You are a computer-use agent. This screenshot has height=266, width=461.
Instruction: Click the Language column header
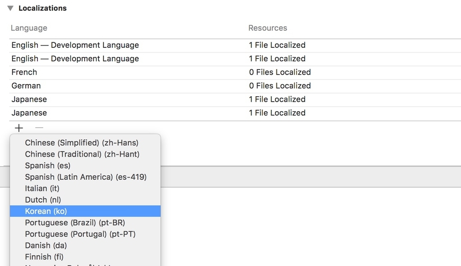(29, 28)
